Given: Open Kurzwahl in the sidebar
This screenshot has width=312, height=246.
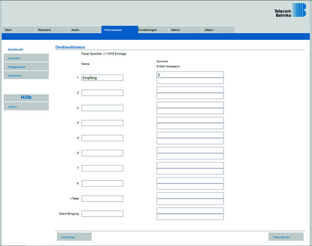Looking at the screenshot, I should (x=26, y=58).
